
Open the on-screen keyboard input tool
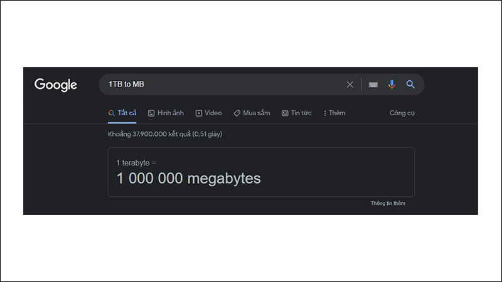[373, 85]
